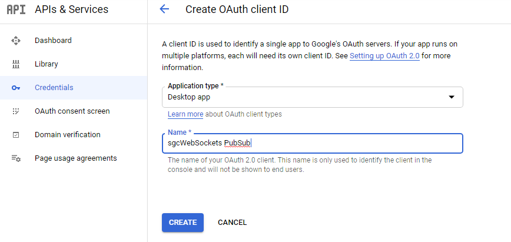Navigate to Domain verification
The height and width of the screenshot is (242, 511).
click(67, 135)
